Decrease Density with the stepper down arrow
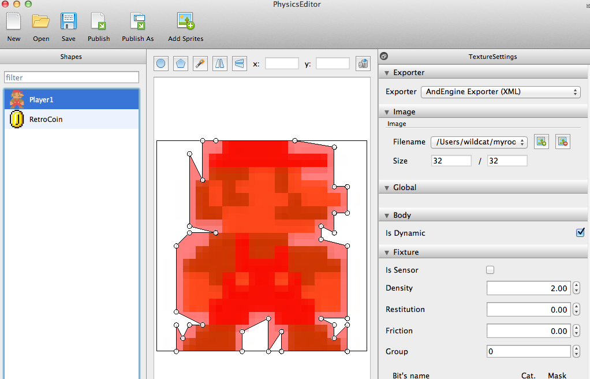This screenshot has height=379, width=590. [x=577, y=291]
